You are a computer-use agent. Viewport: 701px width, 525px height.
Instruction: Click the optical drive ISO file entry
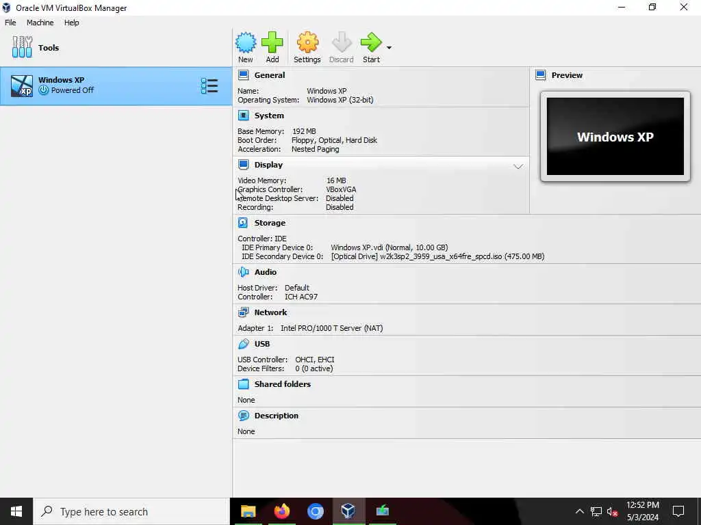437,256
